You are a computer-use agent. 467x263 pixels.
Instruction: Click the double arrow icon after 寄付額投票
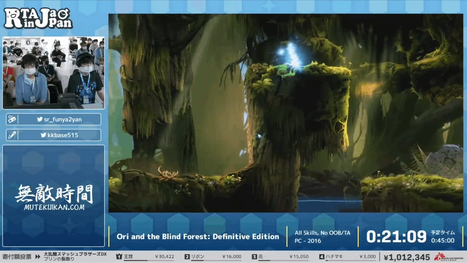pyautogui.click(x=38, y=257)
